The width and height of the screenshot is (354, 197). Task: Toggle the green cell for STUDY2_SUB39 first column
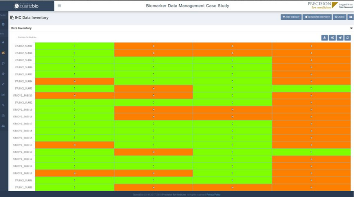pyautogui.click(x=74, y=45)
